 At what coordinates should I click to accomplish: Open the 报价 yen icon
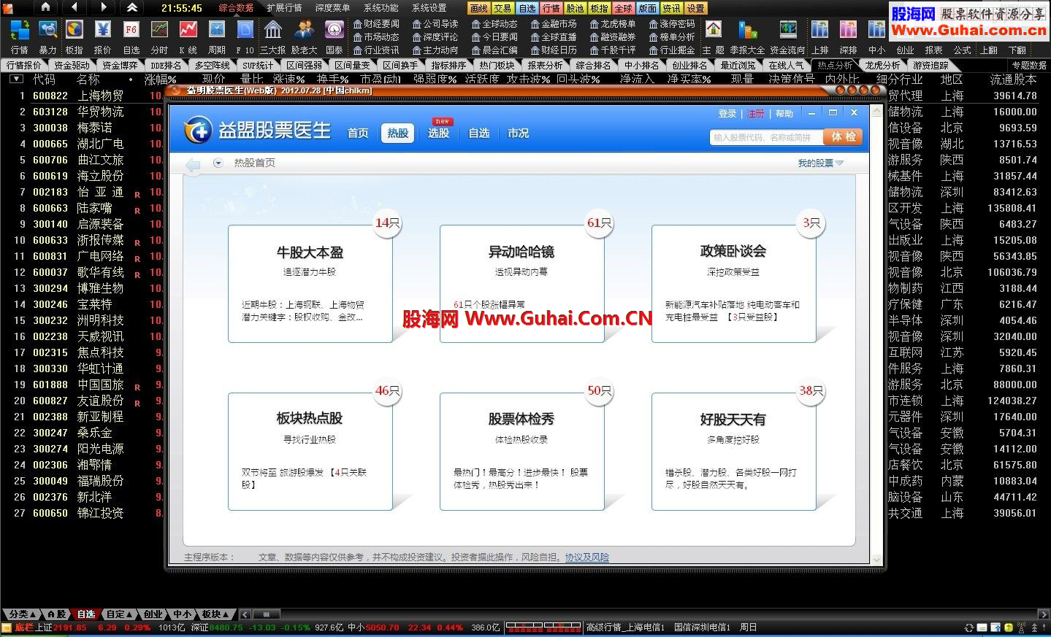pos(103,30)
